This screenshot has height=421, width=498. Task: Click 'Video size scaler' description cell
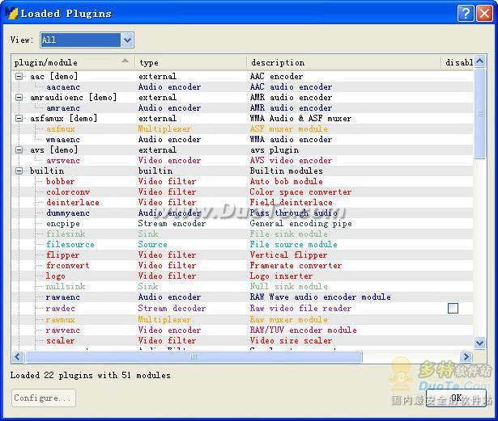coord(291,340)
